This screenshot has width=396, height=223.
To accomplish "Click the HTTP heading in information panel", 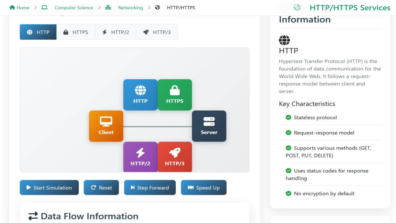I will (289, 50).
